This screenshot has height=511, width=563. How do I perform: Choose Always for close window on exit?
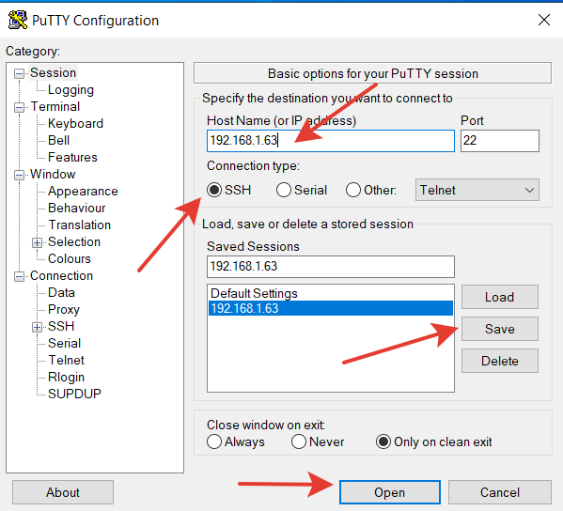tap(214, 441)
